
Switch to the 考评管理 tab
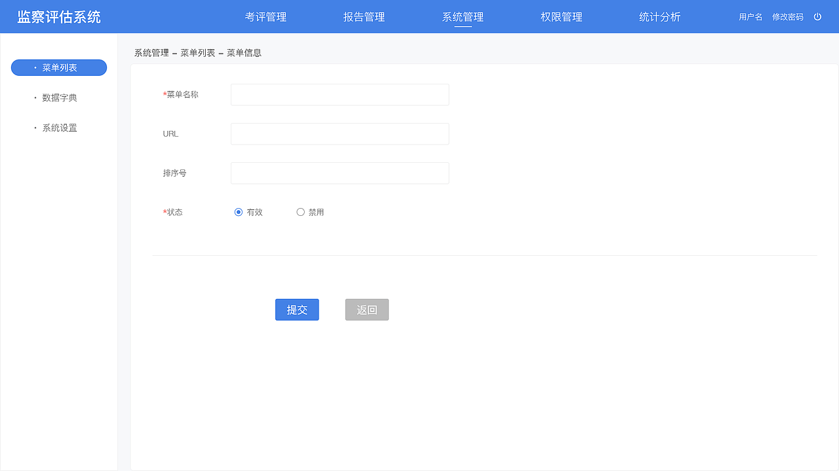click(265, 17)
